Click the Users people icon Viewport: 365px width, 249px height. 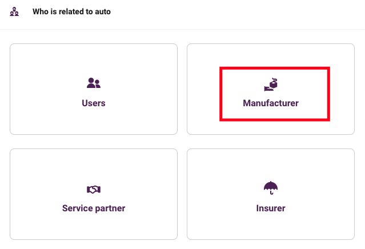pyautogui.click(x=94, y=83)
